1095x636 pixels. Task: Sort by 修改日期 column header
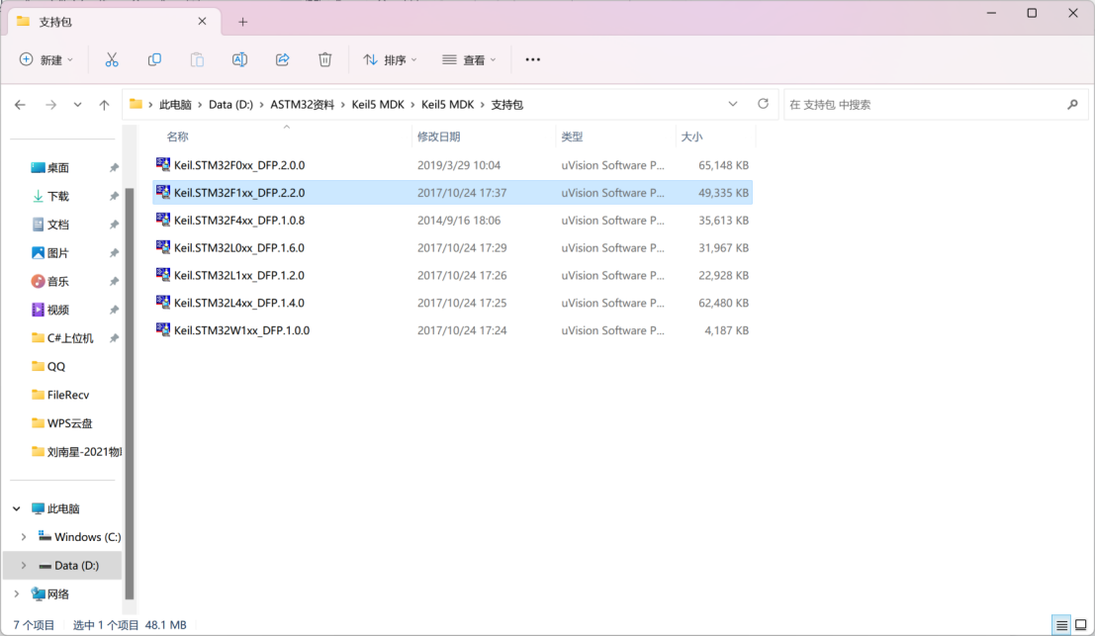click(438, 136)
